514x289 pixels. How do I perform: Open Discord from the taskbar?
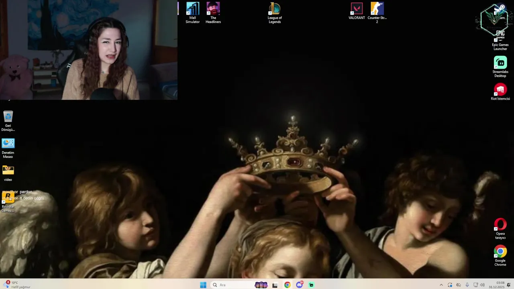click(300, 285)
